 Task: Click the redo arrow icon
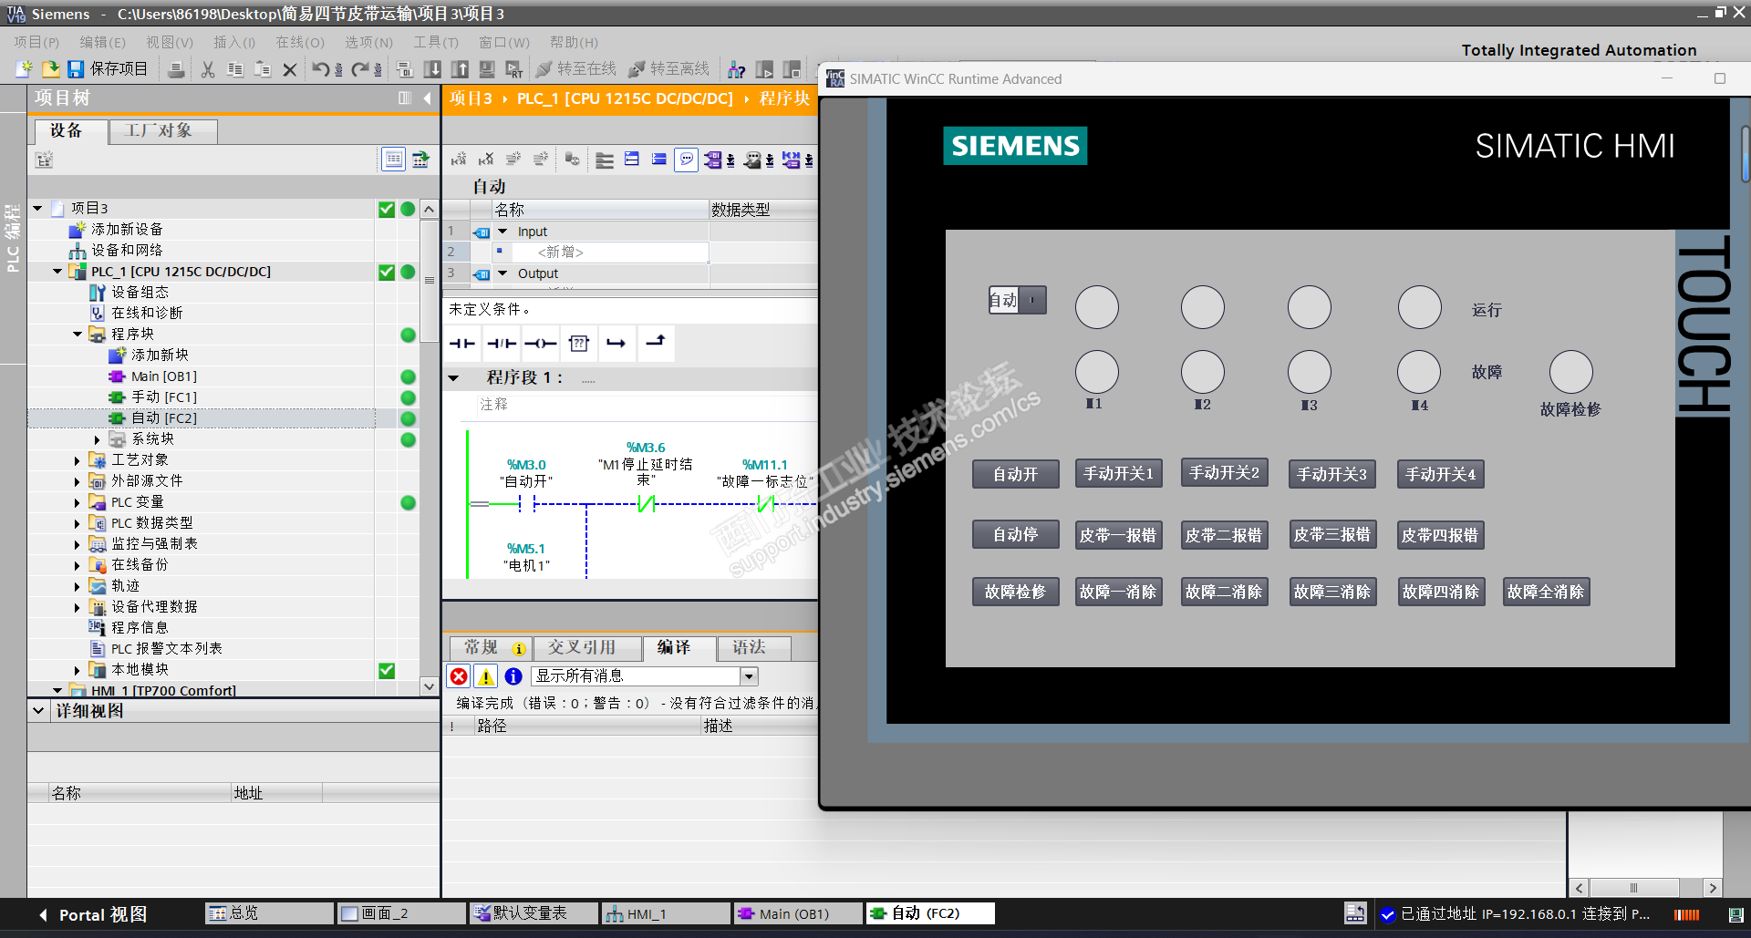[361, 69]
